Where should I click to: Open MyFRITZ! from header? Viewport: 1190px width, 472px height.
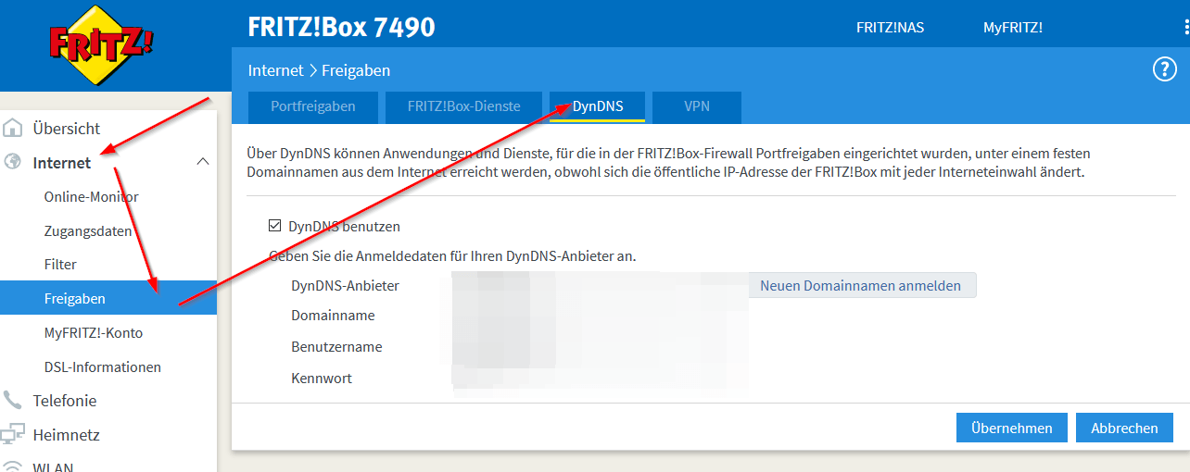(x=1013, y=28)
